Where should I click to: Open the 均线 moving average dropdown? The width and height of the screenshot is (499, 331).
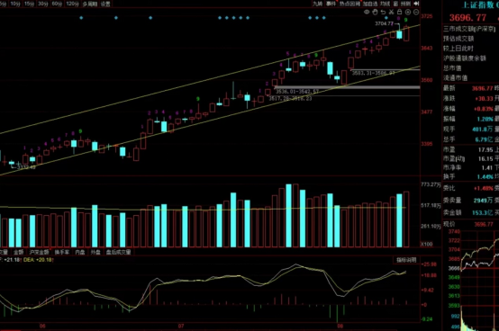pyautogui.click(x=386, y=4)
